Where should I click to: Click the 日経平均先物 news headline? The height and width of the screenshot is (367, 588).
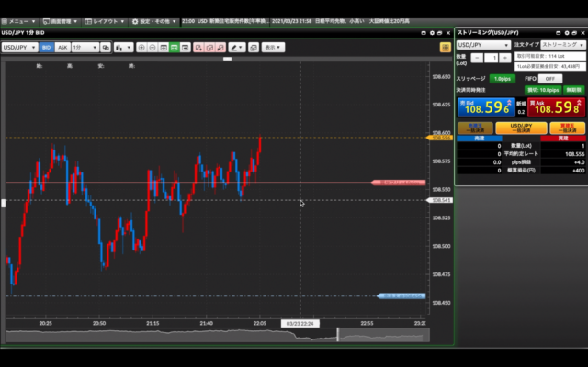point(339,21)
